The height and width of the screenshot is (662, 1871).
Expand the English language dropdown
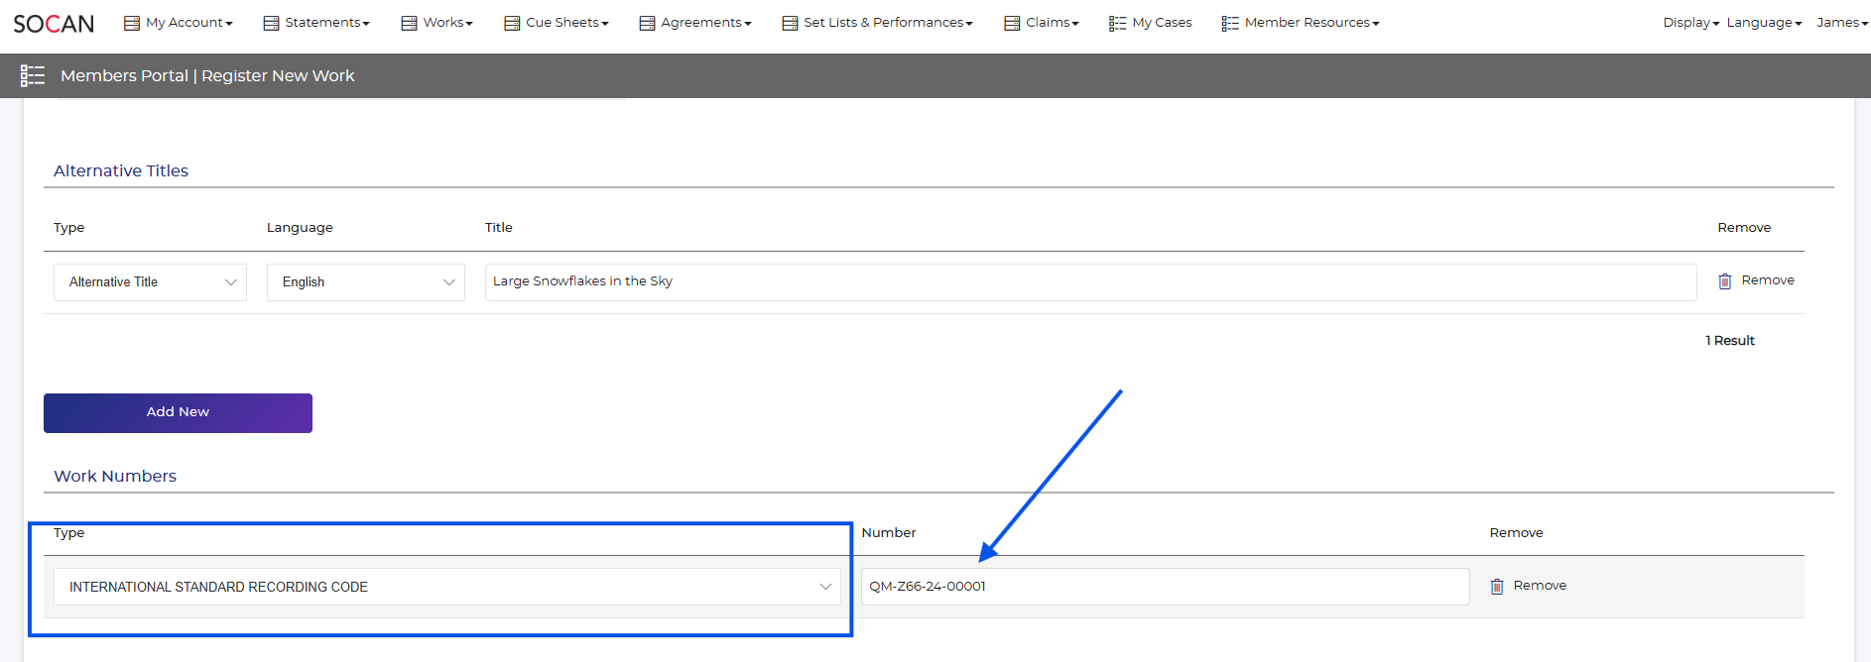point(365,282)
